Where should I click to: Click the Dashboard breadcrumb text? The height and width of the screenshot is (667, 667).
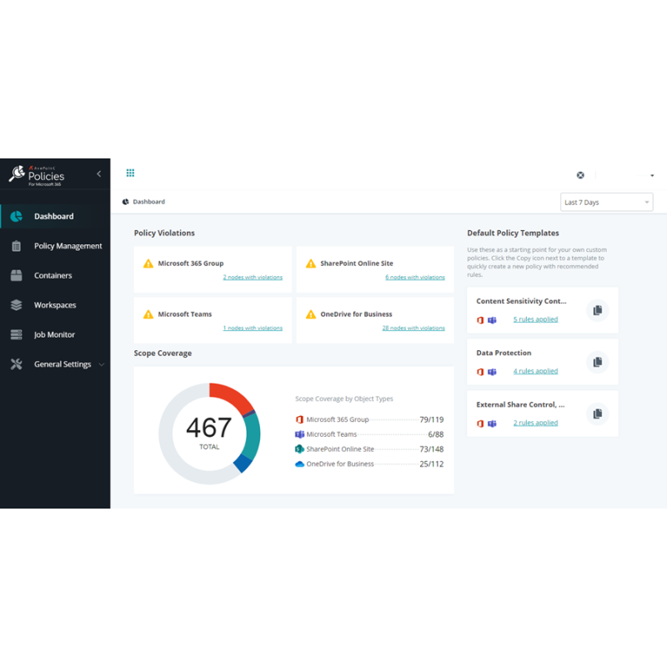pyautogui.click(x=149, y=202)
